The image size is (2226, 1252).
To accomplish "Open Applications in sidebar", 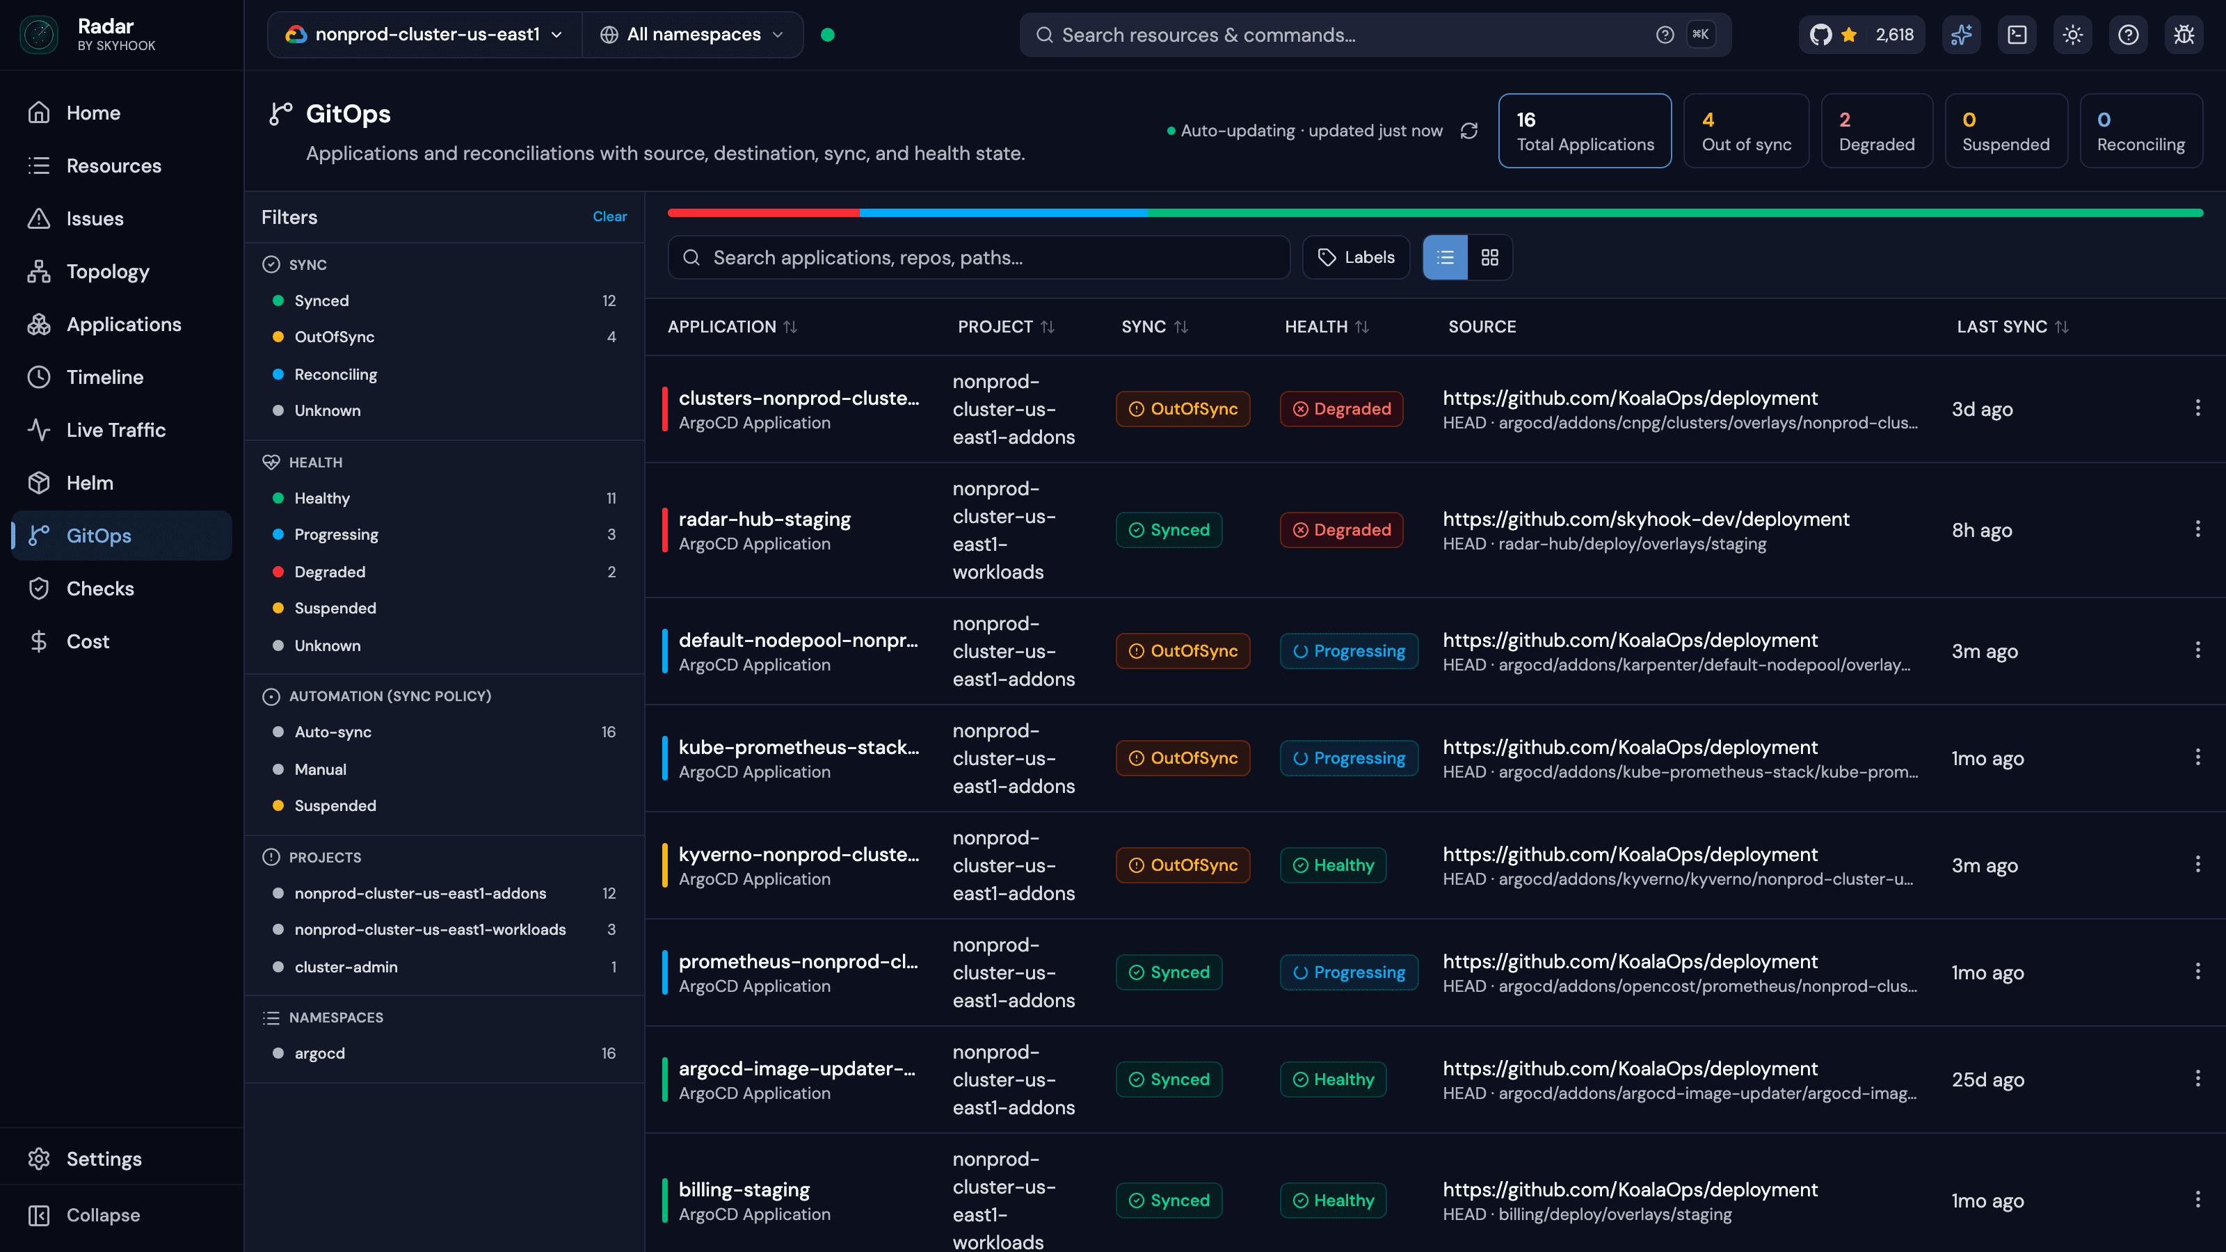I will tap(122, 324).
